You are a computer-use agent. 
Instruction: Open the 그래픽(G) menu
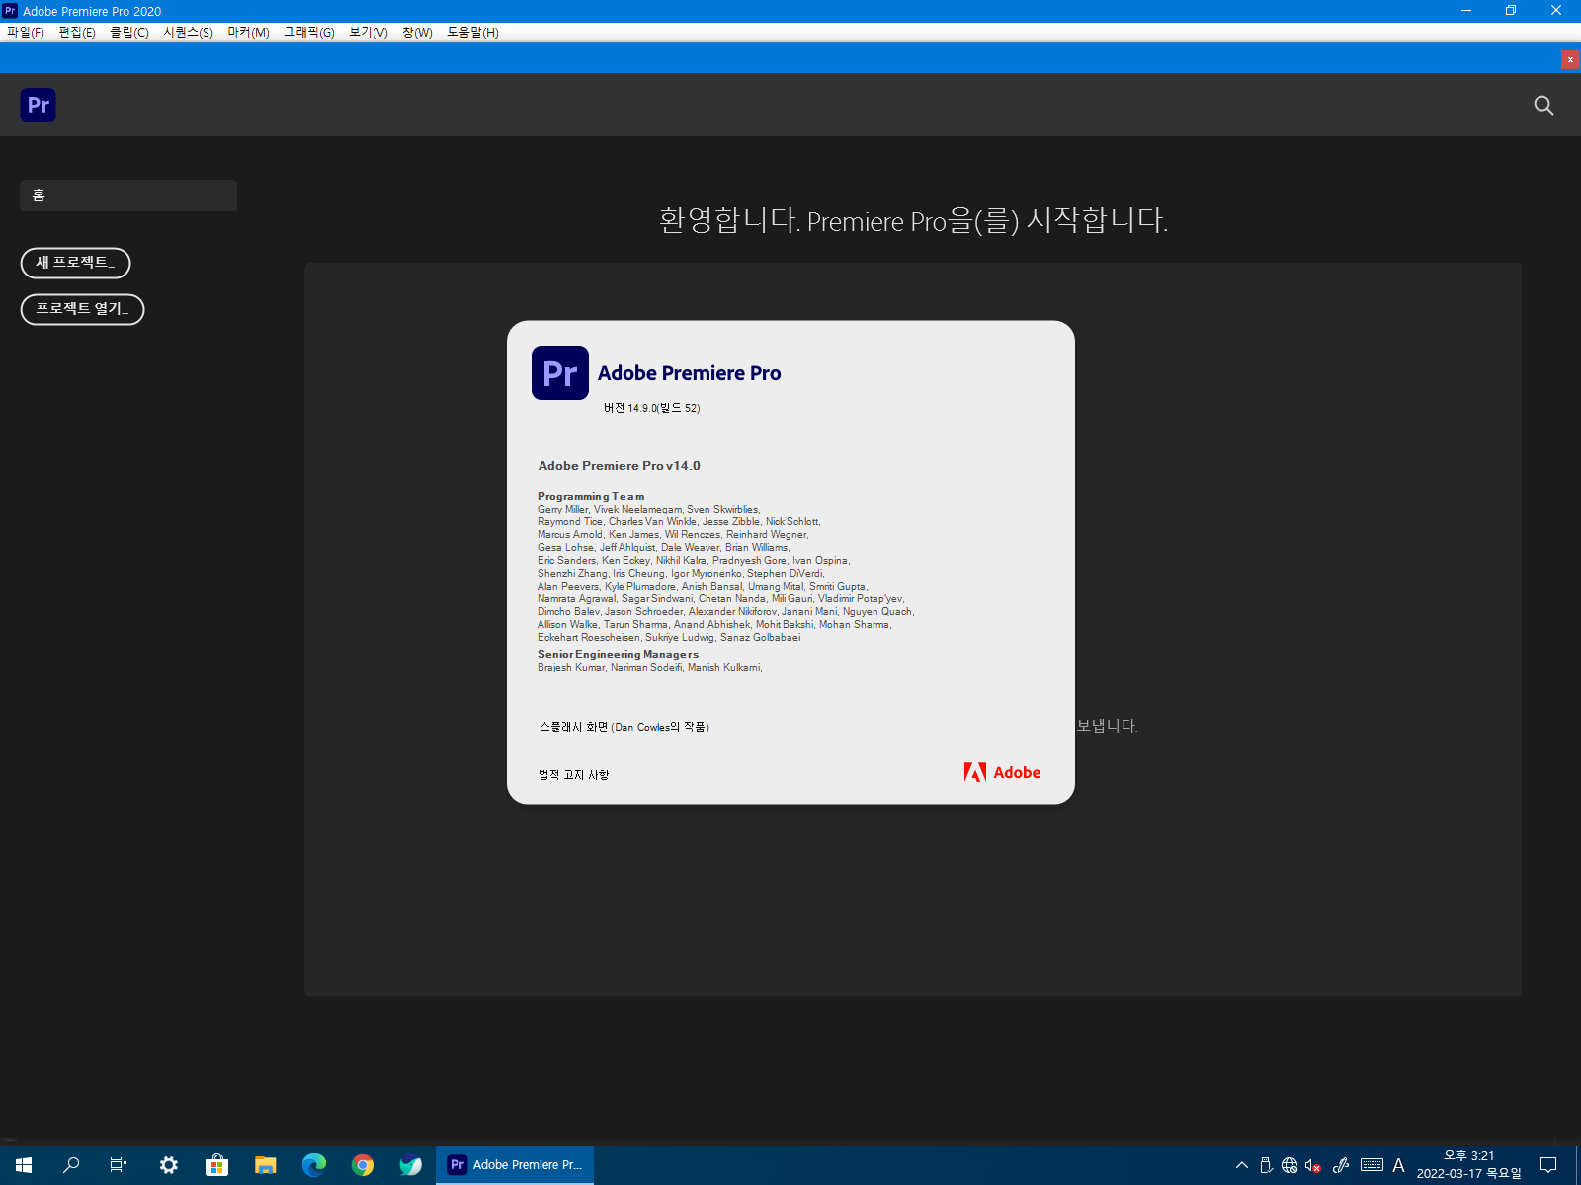[309, 32]
